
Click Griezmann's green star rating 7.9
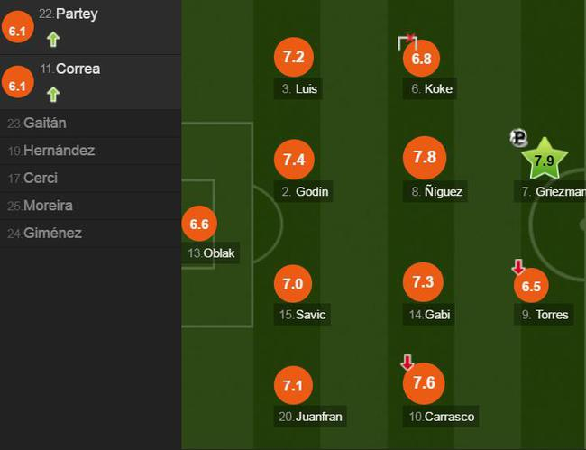[544, 161]
